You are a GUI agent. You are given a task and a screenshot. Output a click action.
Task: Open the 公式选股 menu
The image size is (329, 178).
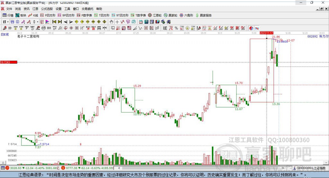click(x=47, y=9)
